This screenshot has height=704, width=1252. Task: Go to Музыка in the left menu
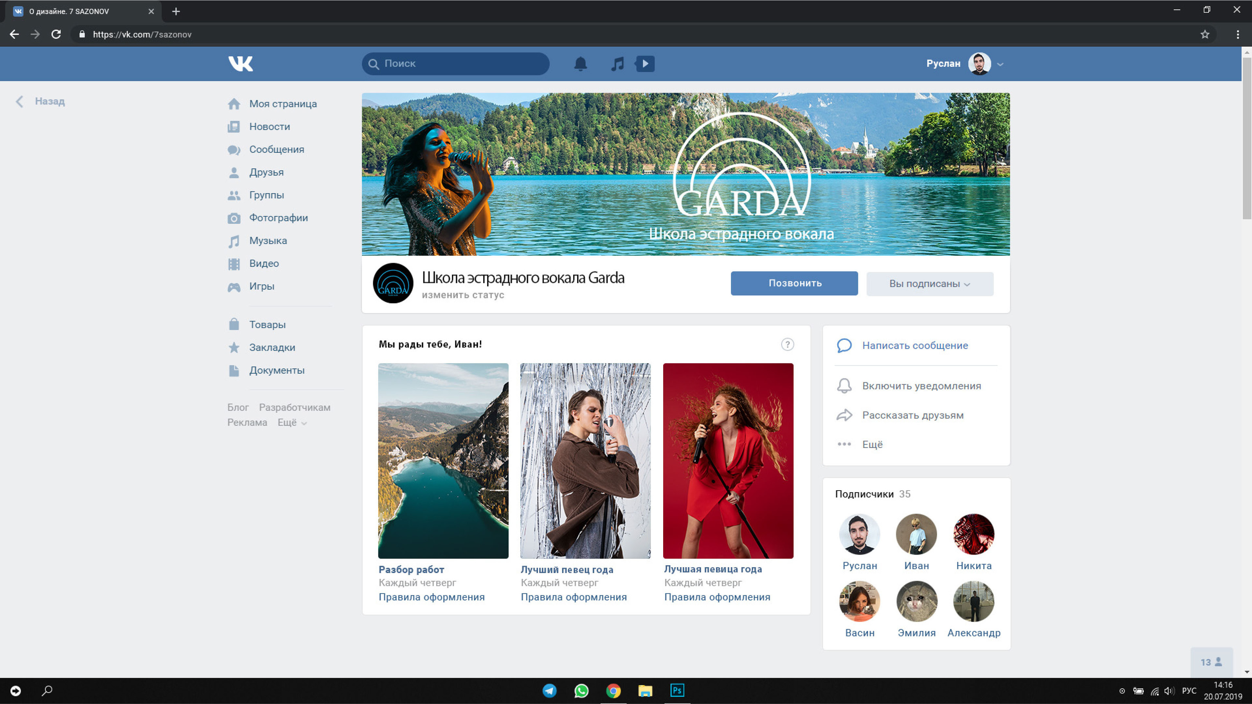(x=268, y=241)
